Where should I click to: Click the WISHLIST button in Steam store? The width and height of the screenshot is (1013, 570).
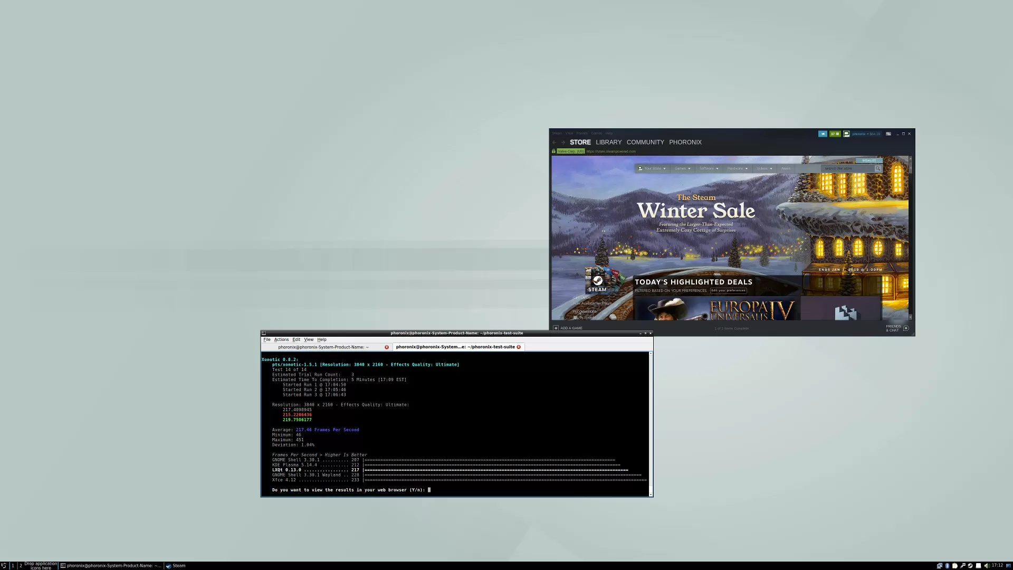pyautogui.click(x=869, y=160)
